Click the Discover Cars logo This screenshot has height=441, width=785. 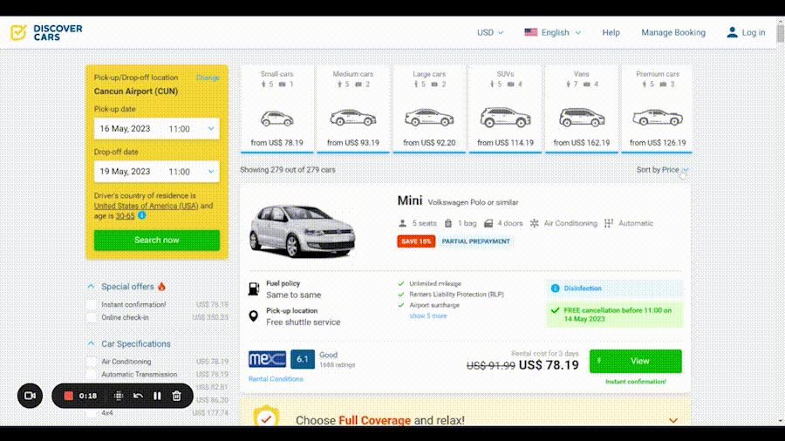(x=46, y=32)
